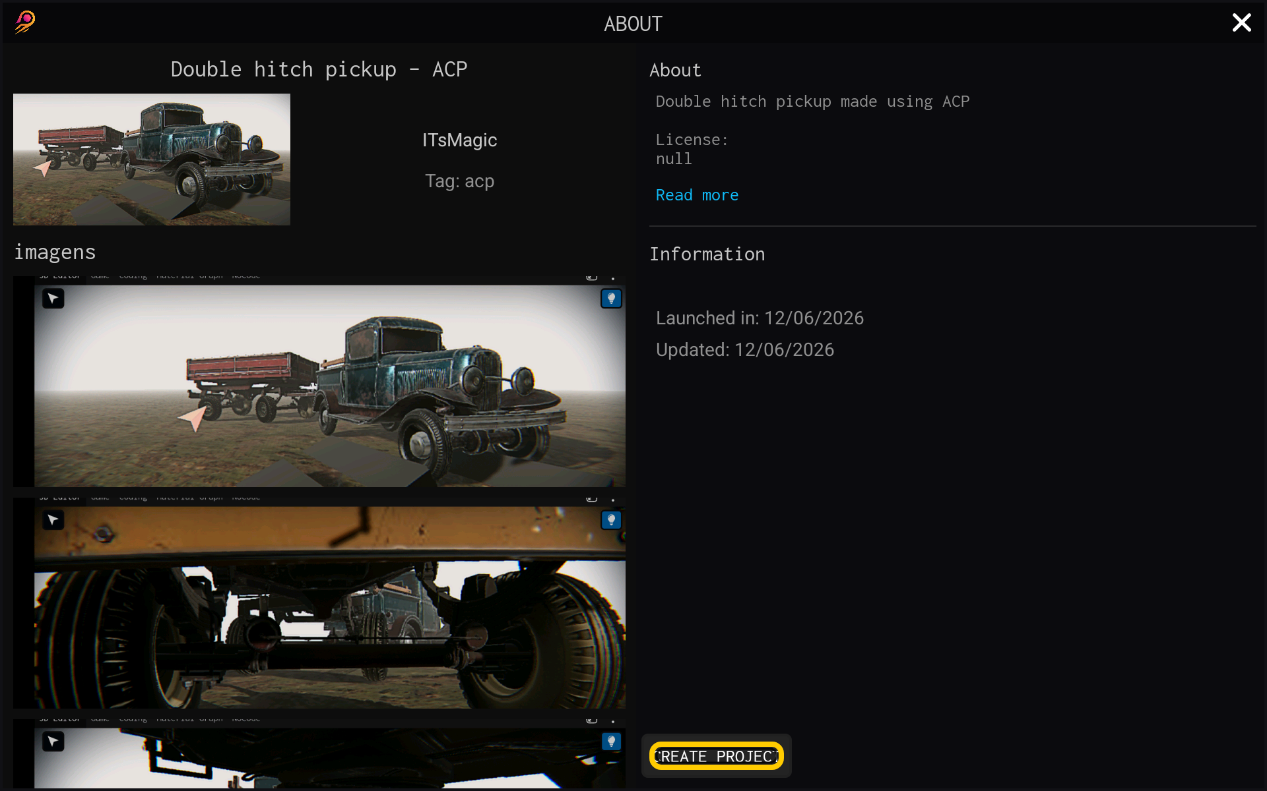
Task: Click the license value 'null'
Action: pos(674,159)
